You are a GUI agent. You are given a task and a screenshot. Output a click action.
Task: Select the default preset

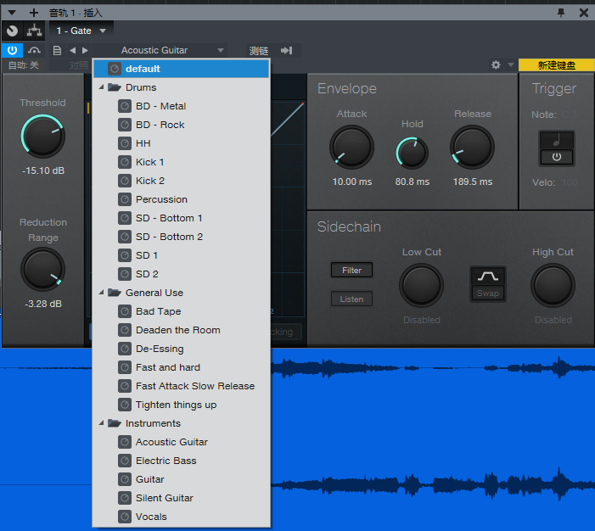click(x=182, y=69)
